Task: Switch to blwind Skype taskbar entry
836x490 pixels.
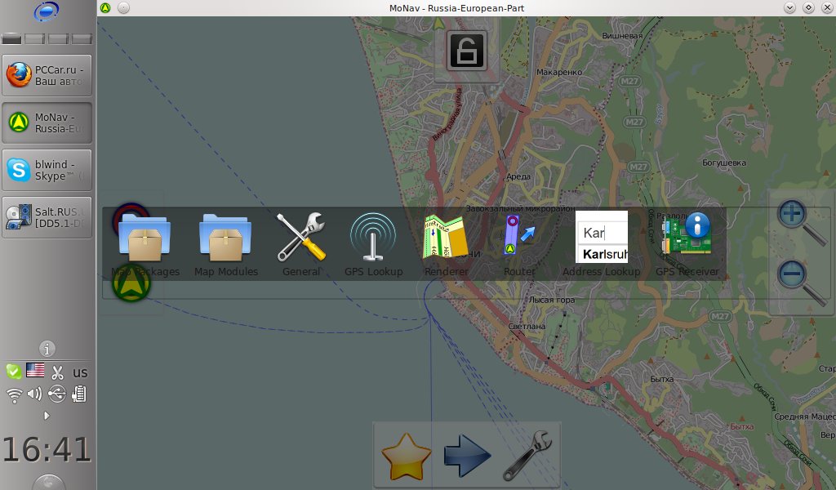Action: (x=47, y=170)
